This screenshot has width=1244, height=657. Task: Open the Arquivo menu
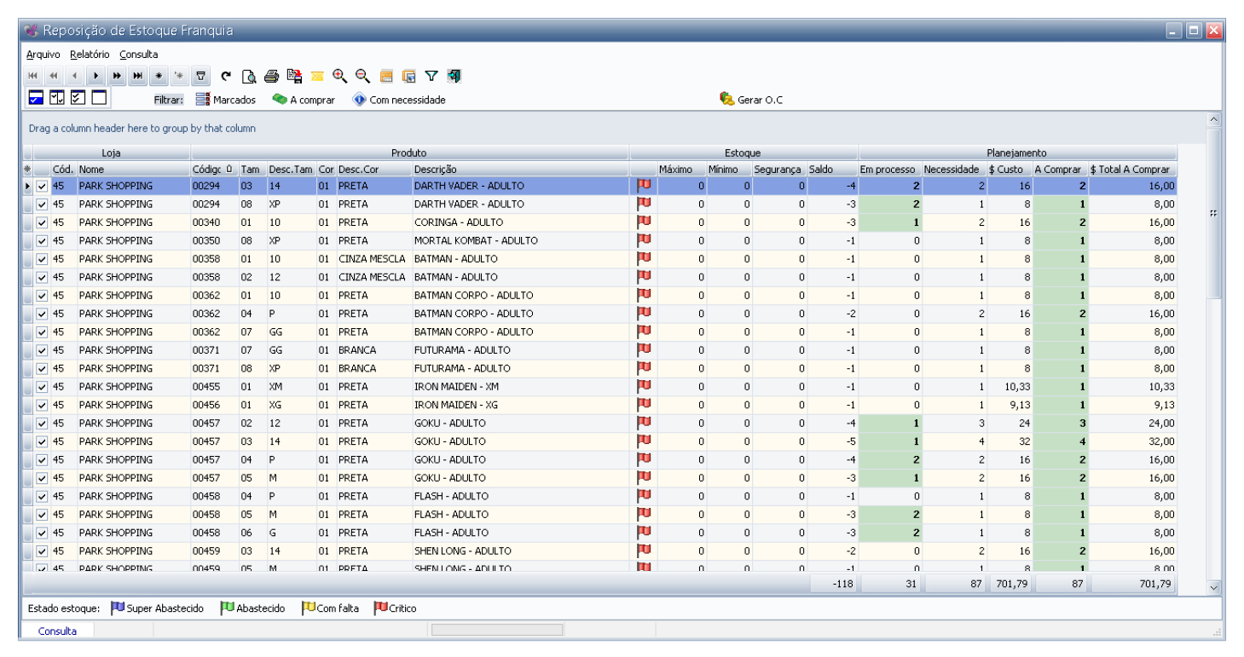(x=43, y=55)
